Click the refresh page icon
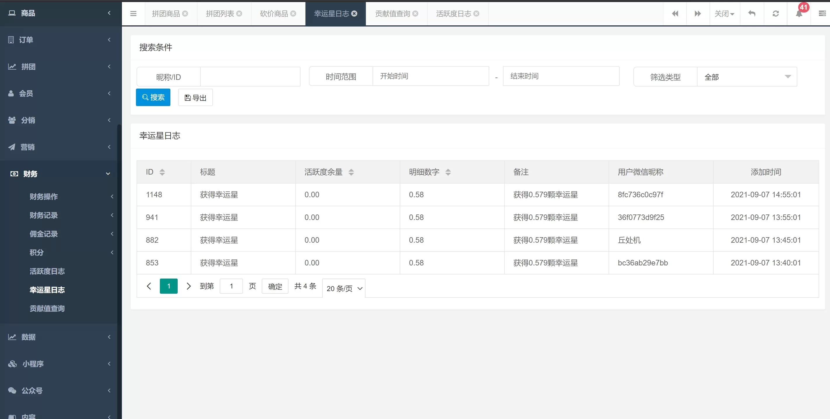This screenshot has height=419, width=830. pos(775,13)
